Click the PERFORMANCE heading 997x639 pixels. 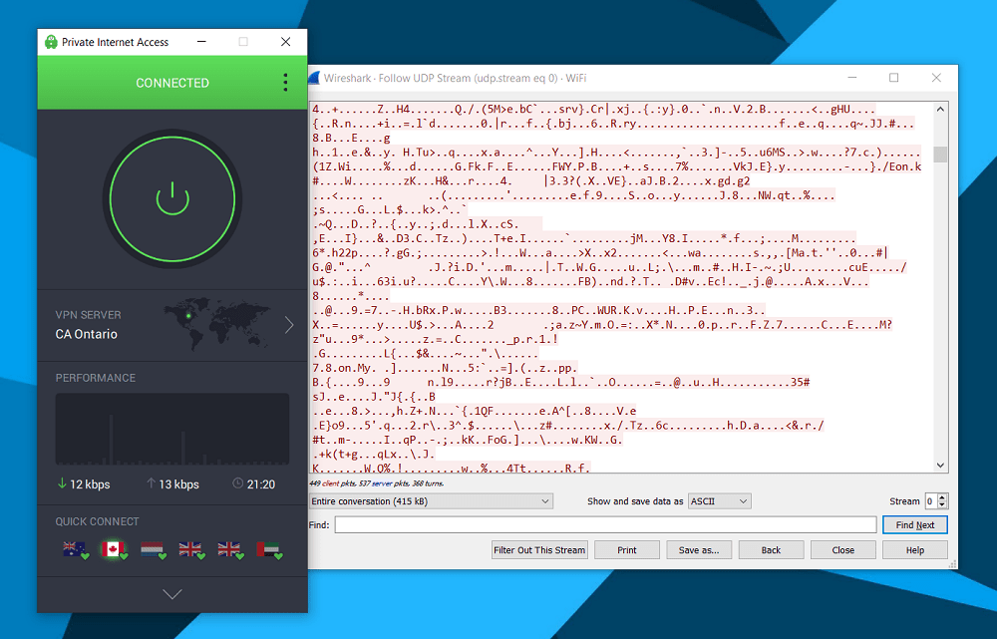[x=96, y=378]
